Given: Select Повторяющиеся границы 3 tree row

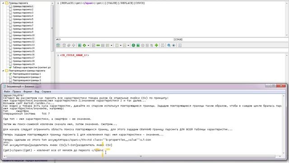Looking at the screenshot, I should click(x=27, y=81).
